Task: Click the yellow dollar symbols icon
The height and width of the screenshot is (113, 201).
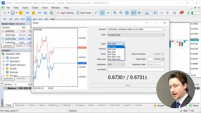Action: [21, 13]
